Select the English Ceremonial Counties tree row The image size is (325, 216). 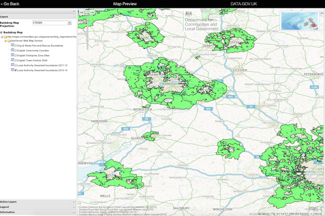33,50
